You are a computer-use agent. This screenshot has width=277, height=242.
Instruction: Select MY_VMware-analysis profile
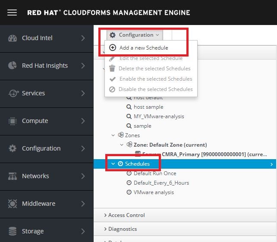click(159, 116)
